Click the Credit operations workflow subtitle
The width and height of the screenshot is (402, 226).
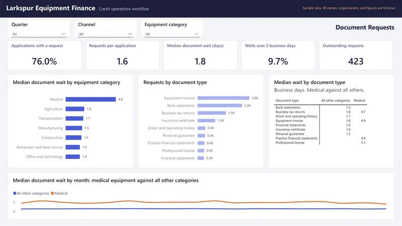tap(124, 9)
